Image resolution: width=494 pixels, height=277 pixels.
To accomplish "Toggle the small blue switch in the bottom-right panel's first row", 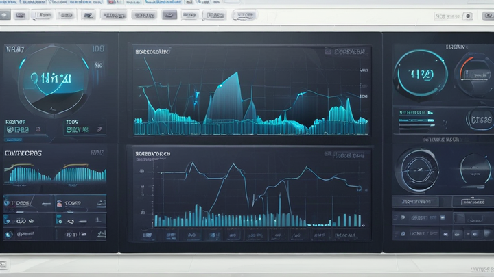I will coord(443,217).
